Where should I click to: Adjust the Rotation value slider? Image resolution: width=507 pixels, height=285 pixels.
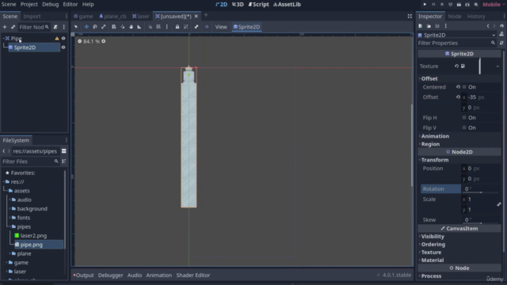click(x=481, y=192)
